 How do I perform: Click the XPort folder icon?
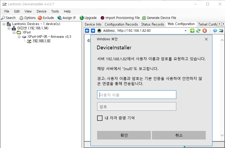19,33
